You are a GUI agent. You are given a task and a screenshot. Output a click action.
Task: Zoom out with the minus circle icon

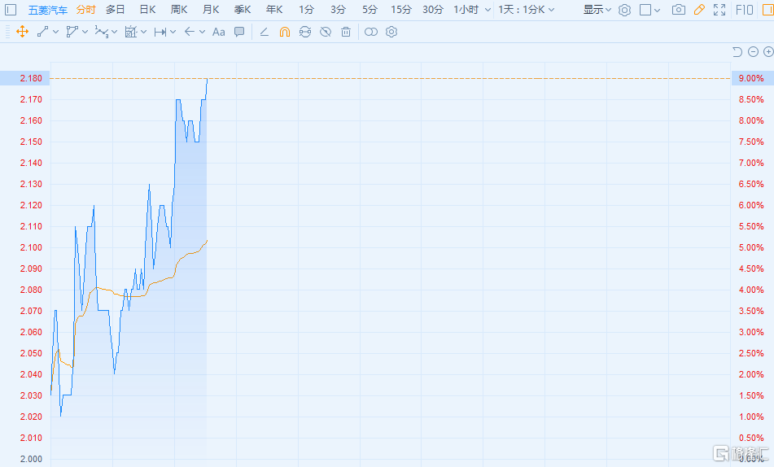coord(753,52)
